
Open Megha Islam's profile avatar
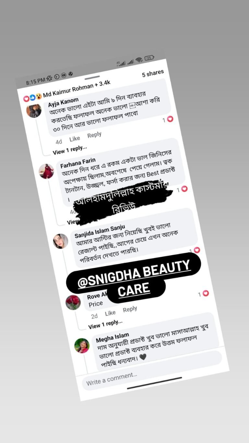coord(82,345)
